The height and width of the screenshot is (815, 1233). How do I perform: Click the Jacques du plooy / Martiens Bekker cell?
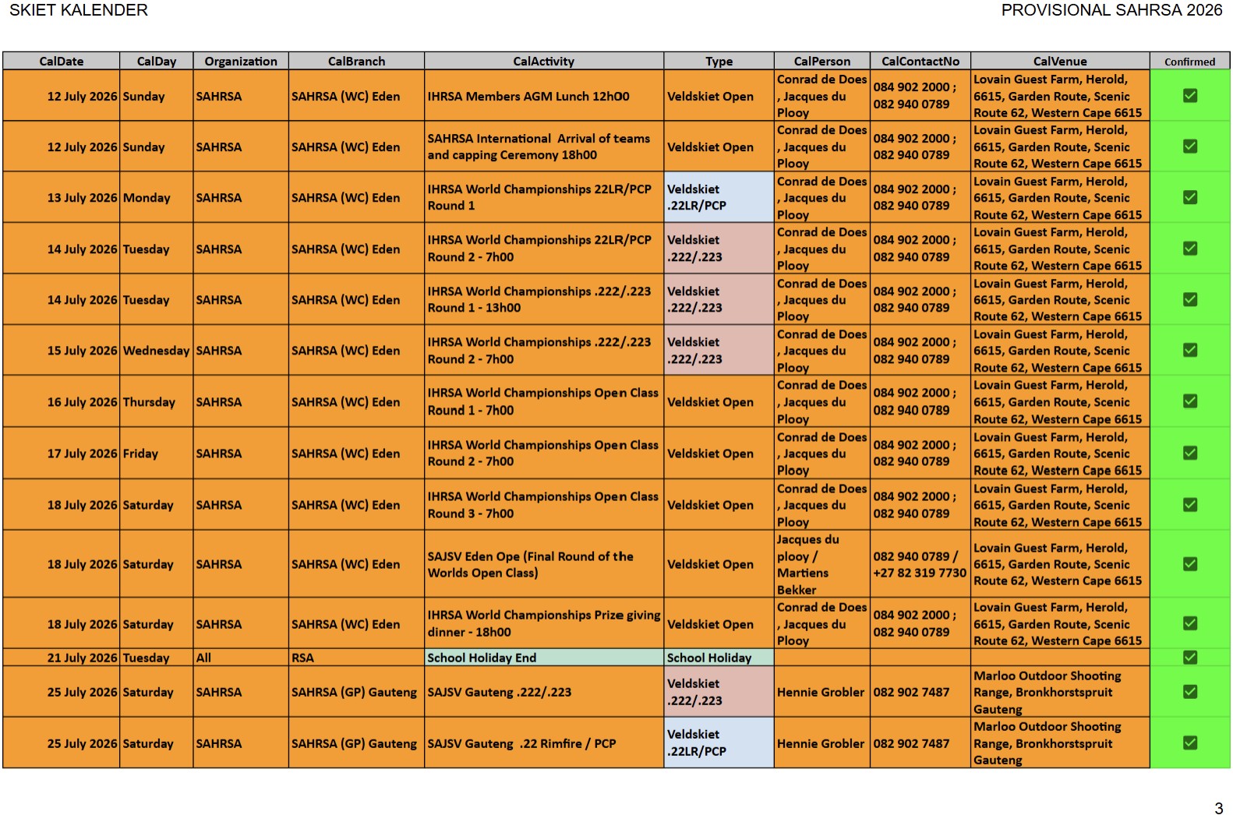coord(821,564)
